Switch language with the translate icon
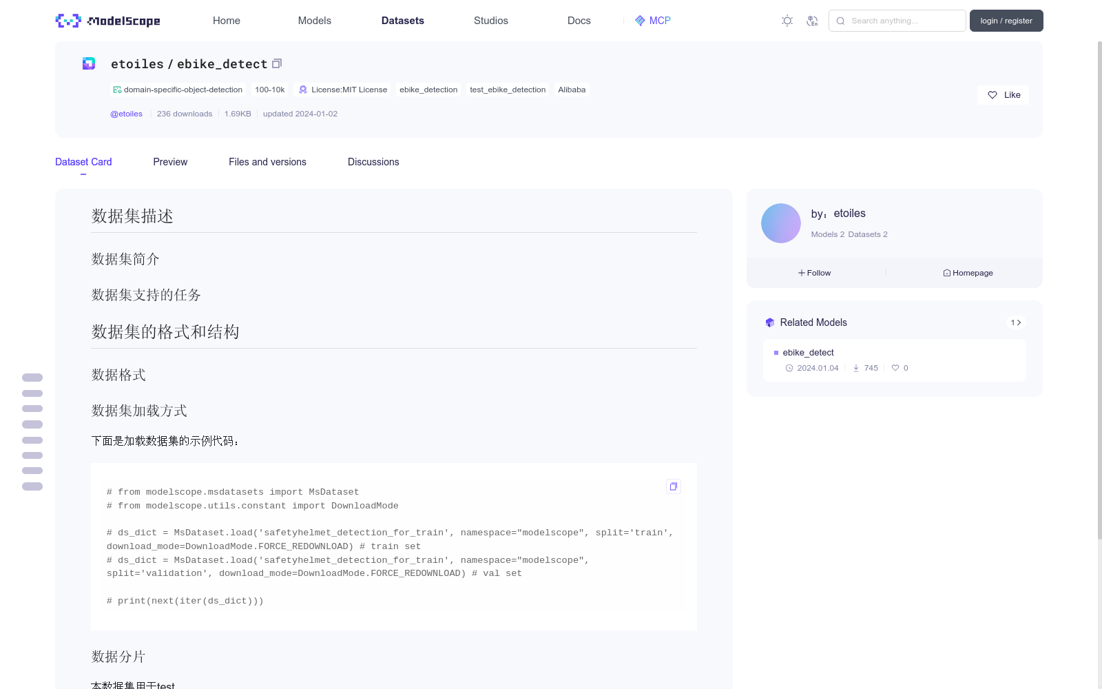Screen dimensions: 1102x689 [813, 21]
